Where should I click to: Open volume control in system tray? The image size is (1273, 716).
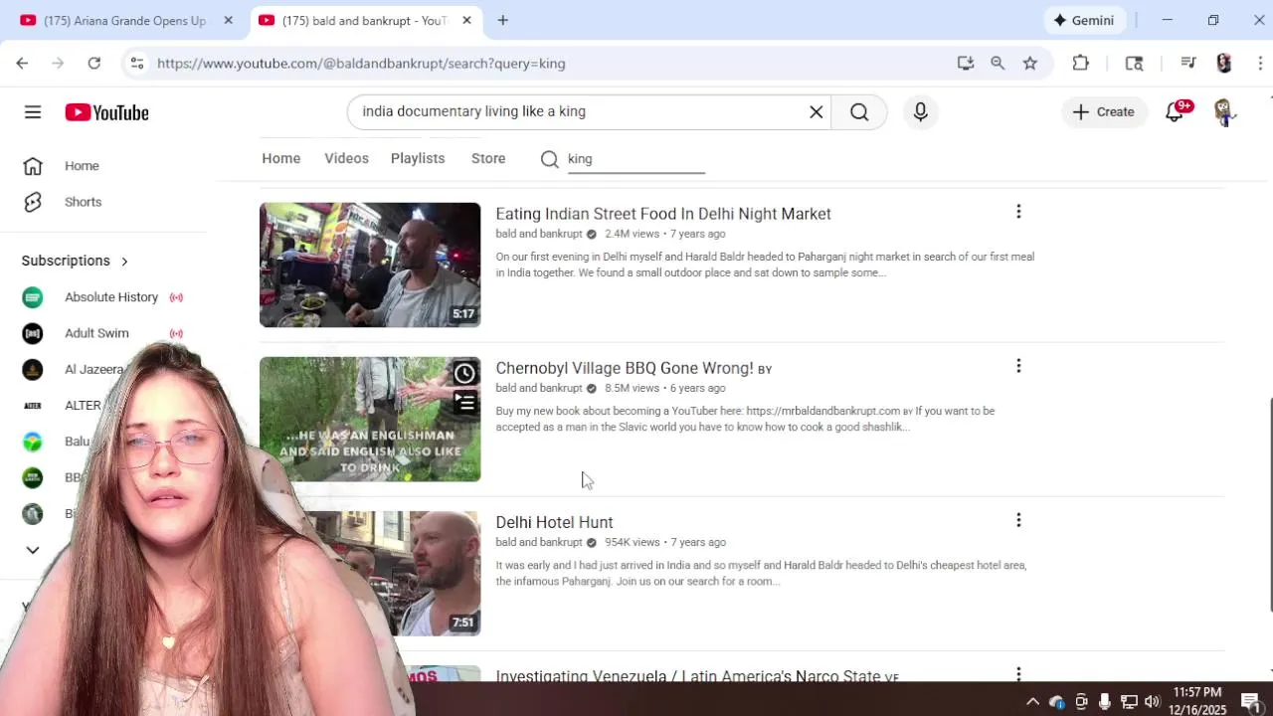click(x=1153, y=701)
